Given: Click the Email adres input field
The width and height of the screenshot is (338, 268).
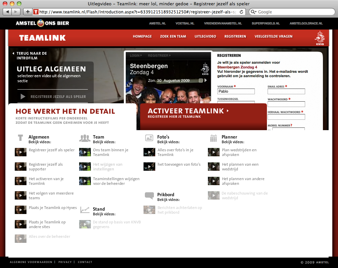Looking at the screenshot, I should click(286, 92).
